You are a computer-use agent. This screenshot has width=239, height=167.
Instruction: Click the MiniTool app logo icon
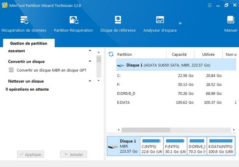(4, 5)
